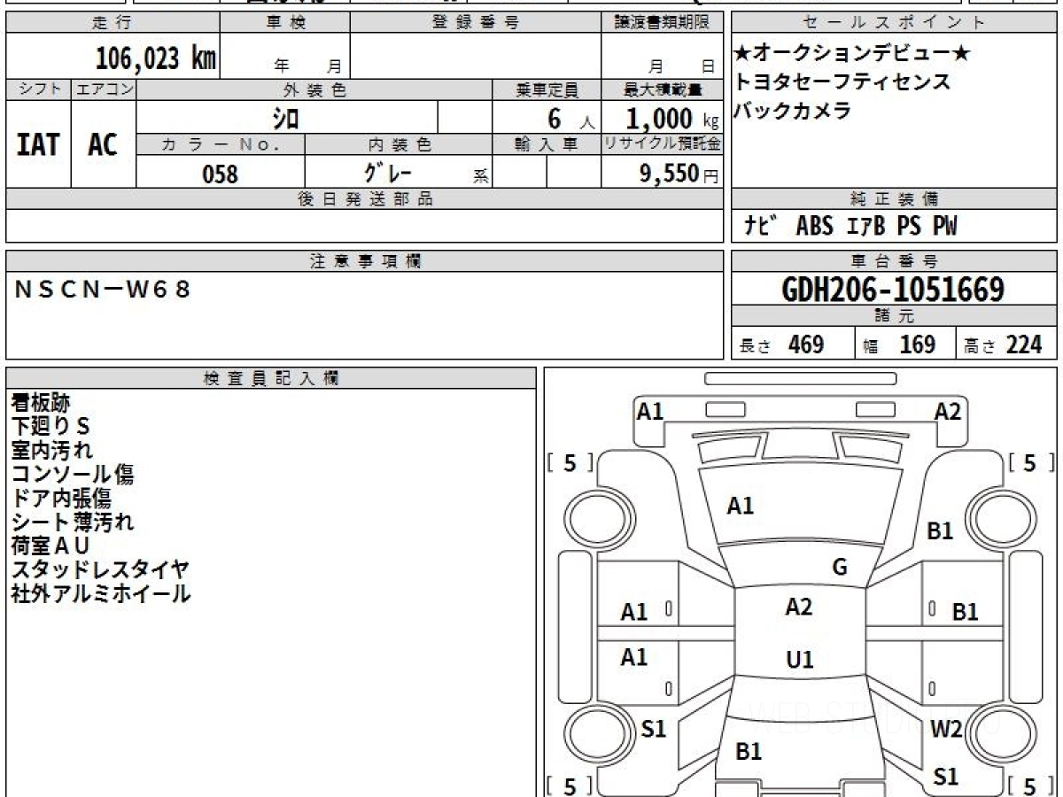Click the mileage value 106,023 km
The width and height of the screenshot is (1063, 797).
[x=155, y=58]
